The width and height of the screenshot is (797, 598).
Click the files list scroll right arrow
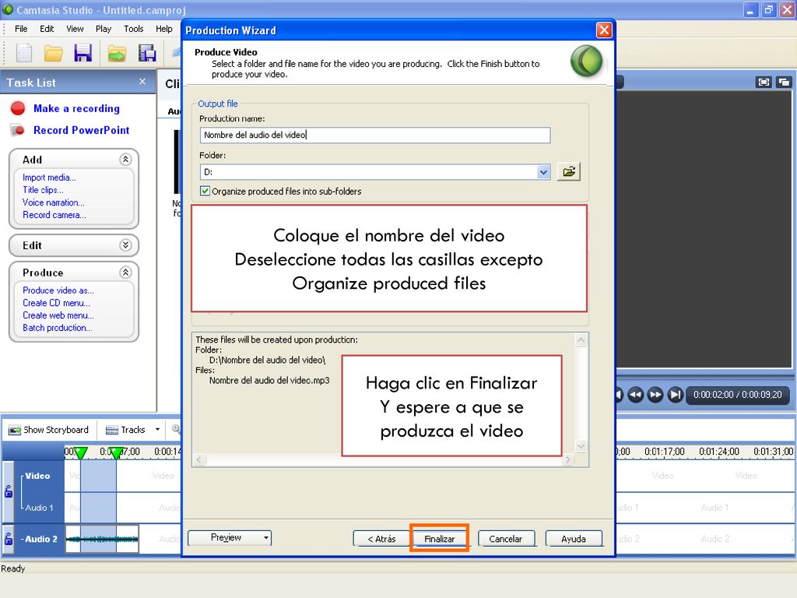point(567,459)
